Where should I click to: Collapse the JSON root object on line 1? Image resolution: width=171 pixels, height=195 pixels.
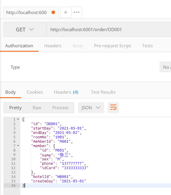click(18, 119)
